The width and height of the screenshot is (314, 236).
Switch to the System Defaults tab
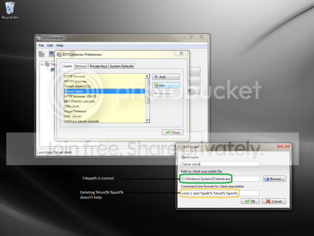pos(121,66)
